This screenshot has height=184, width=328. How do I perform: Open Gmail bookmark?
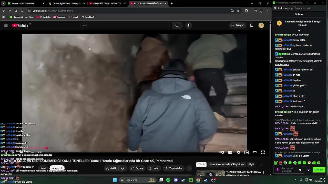click(x=73, y=17)
